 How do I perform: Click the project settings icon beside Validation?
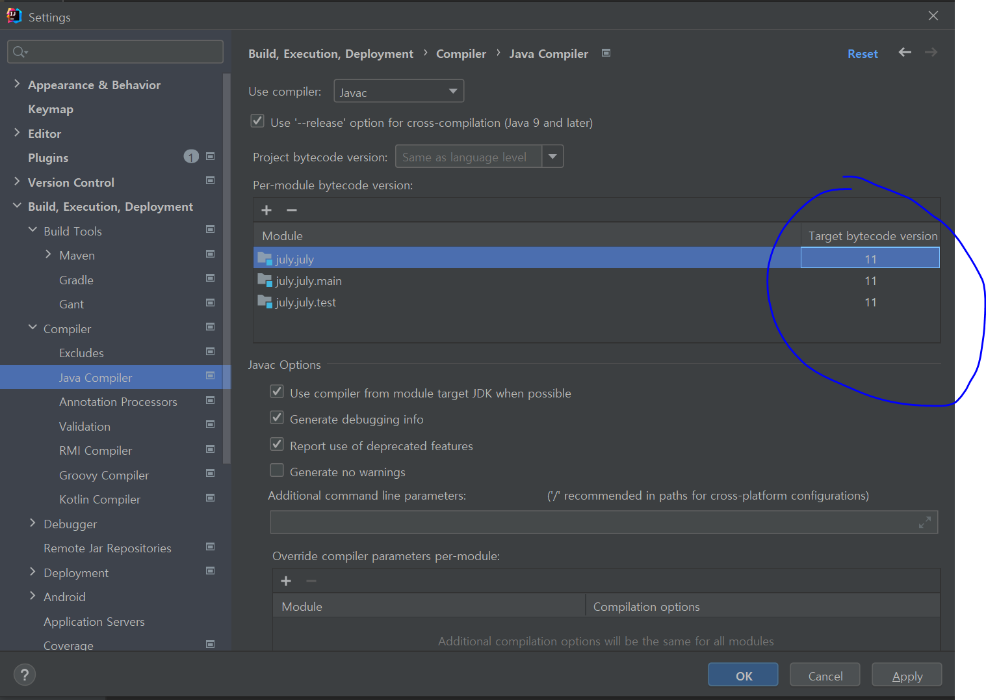tap(210, 424)
